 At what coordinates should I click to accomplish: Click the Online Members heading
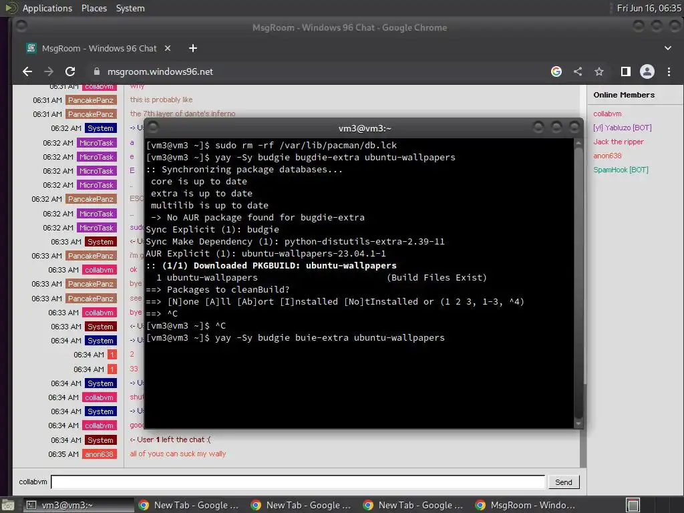624,95
